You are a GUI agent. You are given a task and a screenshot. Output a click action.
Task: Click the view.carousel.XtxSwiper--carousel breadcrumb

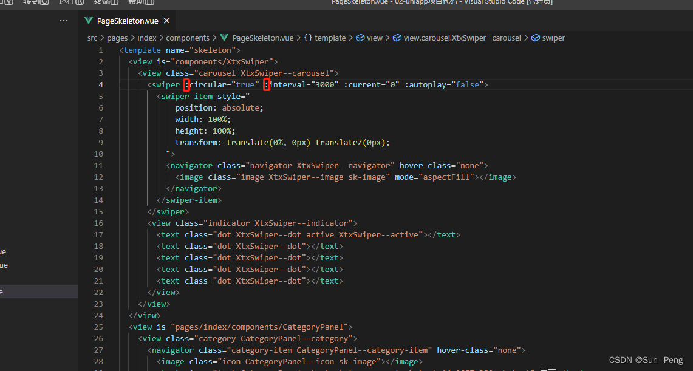pos(457,38)
